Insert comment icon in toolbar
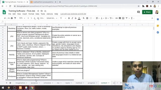 point(120,18)
